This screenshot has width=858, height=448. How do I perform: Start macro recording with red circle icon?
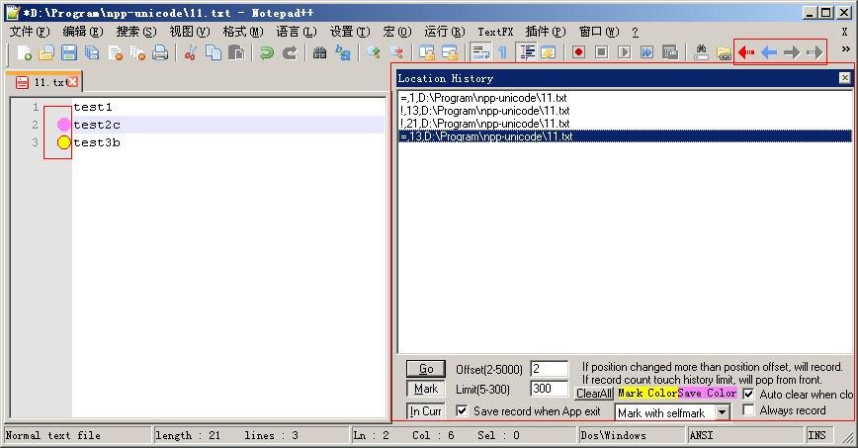coord(578,52)
